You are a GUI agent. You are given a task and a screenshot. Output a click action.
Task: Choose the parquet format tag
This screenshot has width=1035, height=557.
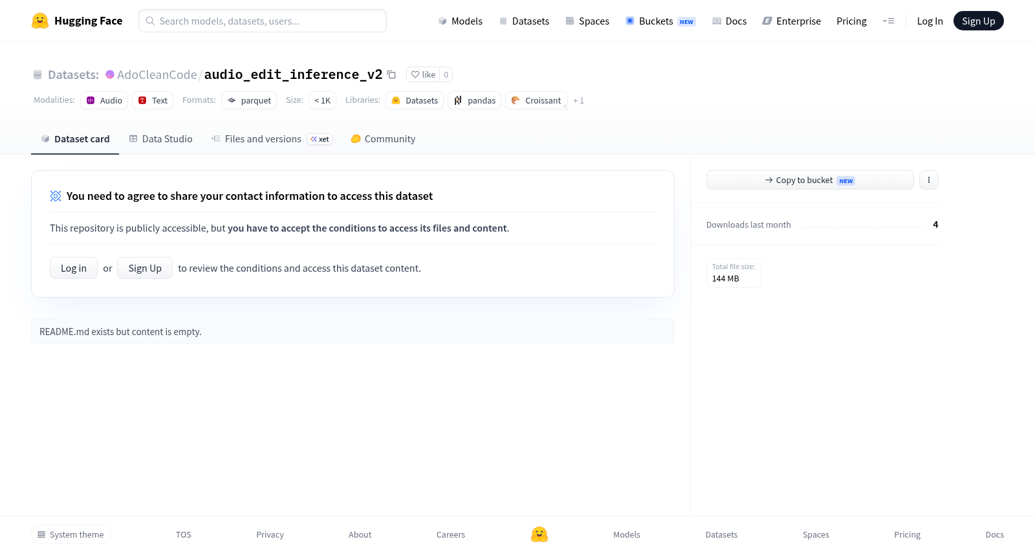[249, 100]
